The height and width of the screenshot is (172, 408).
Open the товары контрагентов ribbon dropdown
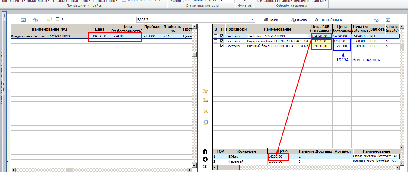pyautogui.click(x=72, y=1)
